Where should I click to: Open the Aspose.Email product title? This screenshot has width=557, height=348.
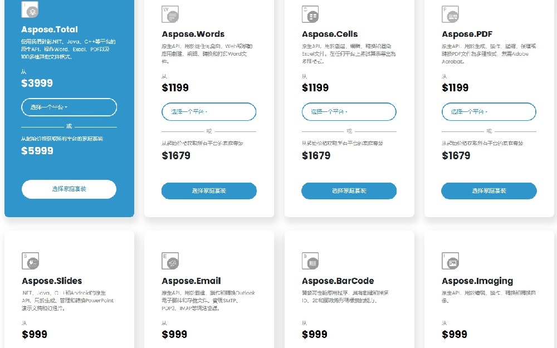click(191, 281)
